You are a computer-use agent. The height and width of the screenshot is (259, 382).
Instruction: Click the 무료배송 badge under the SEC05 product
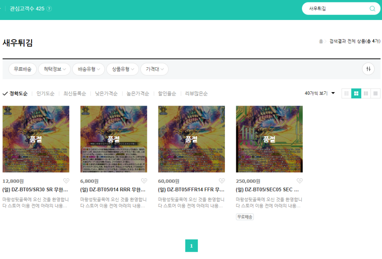(245, 217)
